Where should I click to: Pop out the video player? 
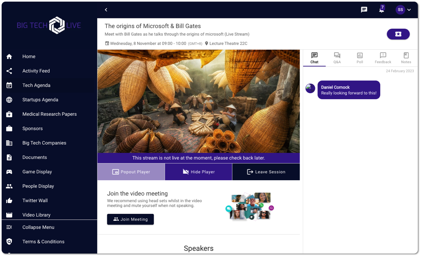(x=131, y=172)
